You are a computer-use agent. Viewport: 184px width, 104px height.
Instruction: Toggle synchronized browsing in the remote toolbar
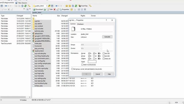[90, 6]
